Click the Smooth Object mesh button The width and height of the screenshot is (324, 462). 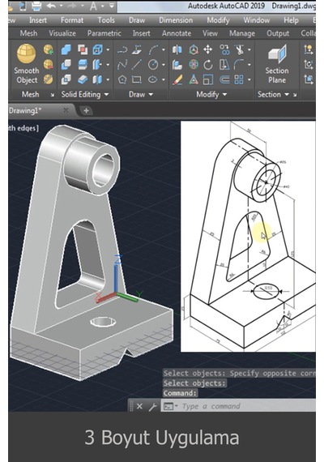[27, 64]
